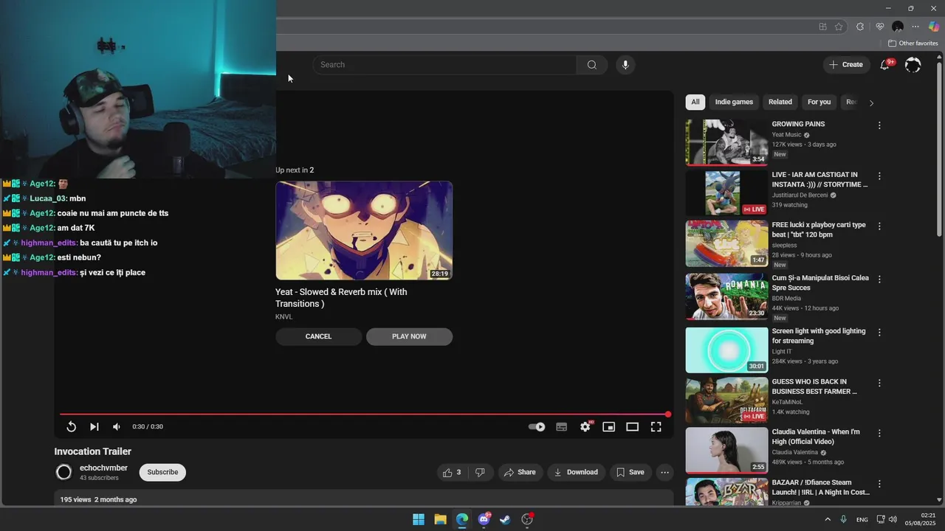Select the All filter chip
945x531 pixels.
695,103
